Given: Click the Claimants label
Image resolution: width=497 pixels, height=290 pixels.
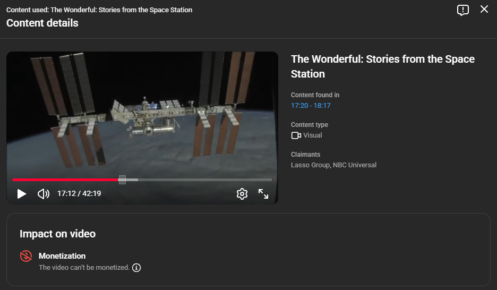Looking at the screenshot, I should coord(305,155).
